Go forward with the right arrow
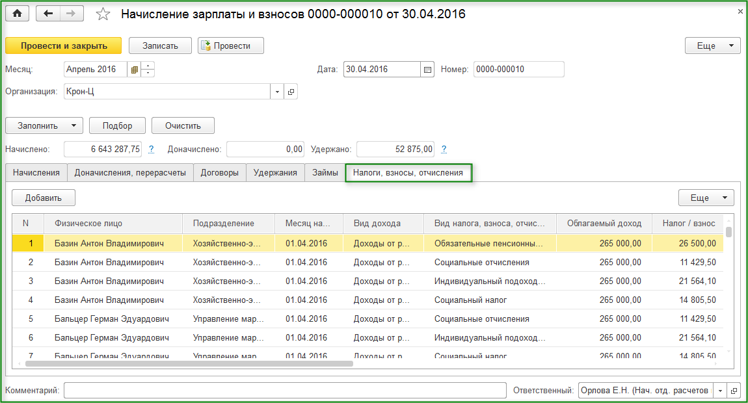This screenshot has height=403, width=748. click(x=72, y=14)
